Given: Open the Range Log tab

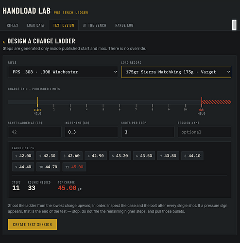Looking at the screenshot, I should pyautogui.click(x=124, y=25).
